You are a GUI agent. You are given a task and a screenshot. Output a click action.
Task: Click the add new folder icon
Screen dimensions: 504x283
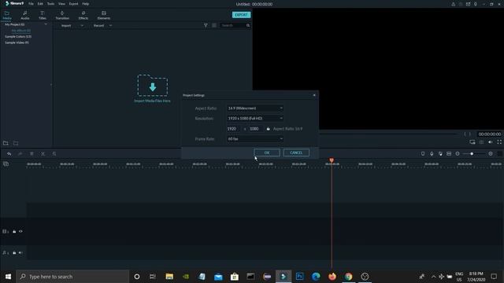(6, 143)
